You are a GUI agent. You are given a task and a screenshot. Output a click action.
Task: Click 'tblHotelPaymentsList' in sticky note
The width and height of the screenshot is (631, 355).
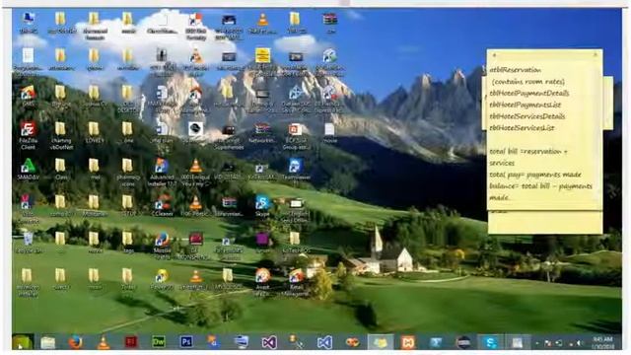[x=526, y=106]
